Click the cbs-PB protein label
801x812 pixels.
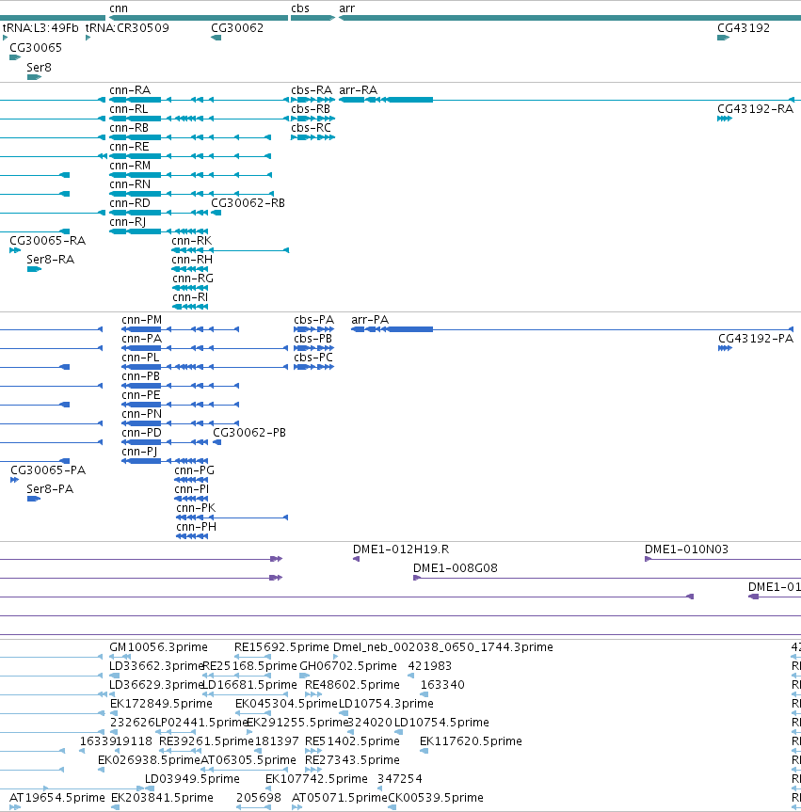click(x=312, y=339)
